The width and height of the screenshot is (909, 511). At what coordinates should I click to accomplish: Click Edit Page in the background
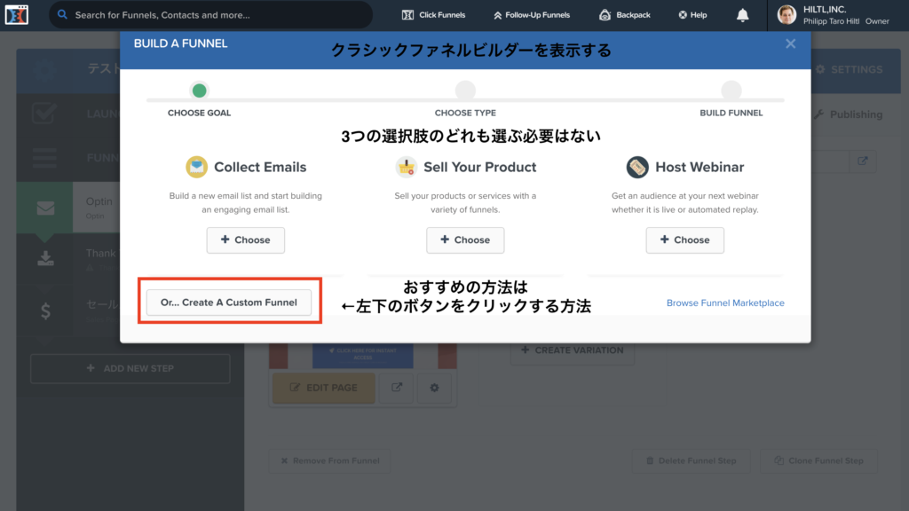tap(324, 388)
